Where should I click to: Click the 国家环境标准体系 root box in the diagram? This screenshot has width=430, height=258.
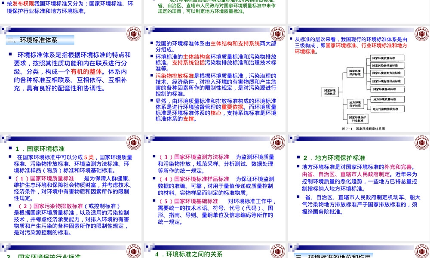pyautogui.click(x=330, y=92)
